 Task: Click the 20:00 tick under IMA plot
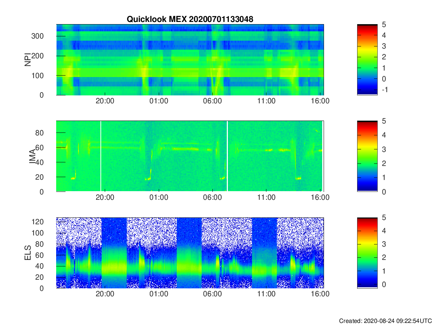tap(105, 198)
